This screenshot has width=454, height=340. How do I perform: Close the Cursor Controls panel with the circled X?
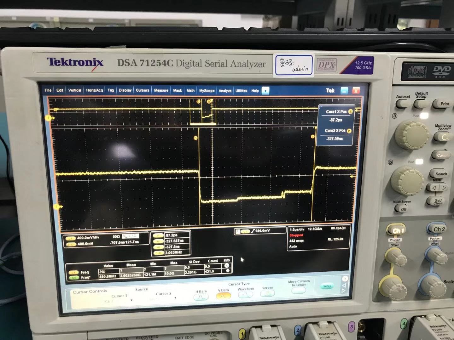pos(345,279)
